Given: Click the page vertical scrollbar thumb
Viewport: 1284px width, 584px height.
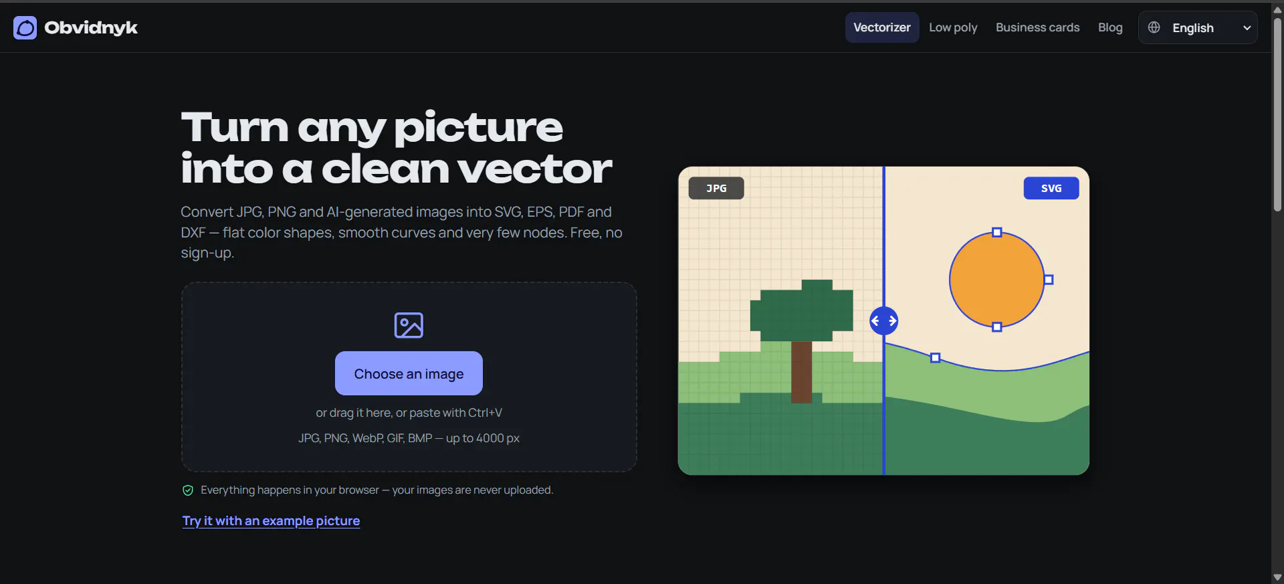Looking at the screenshot, I should click(1277, 114).
